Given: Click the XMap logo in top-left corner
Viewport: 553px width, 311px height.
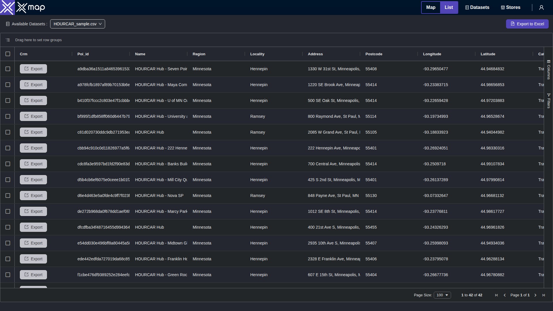Looking at the screenshot, I should click(x=7, y=7).
